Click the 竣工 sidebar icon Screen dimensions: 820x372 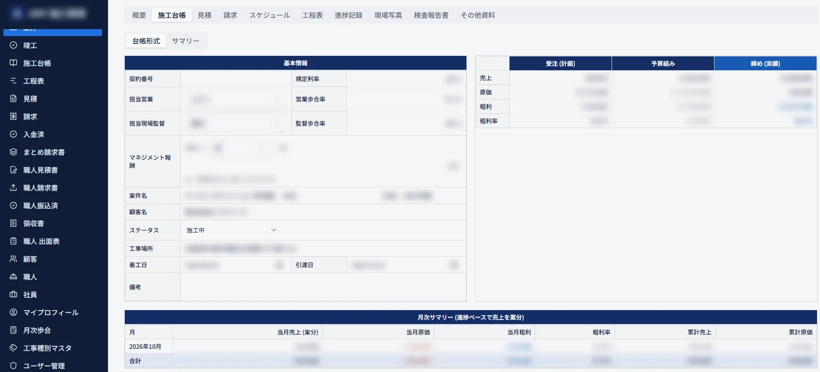pos(13,45)
